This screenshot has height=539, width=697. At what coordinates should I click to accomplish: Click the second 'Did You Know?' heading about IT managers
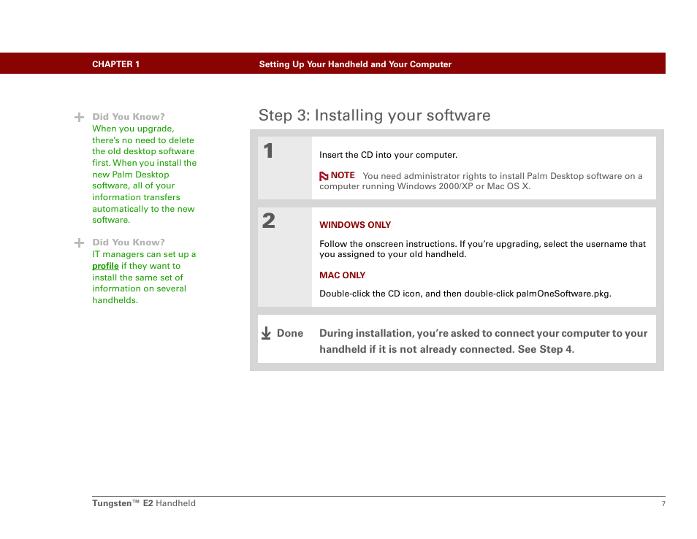[129, 242]
